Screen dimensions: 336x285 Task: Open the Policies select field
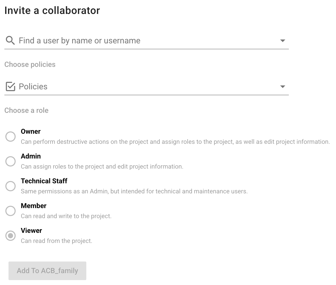[x=146, y=87]
